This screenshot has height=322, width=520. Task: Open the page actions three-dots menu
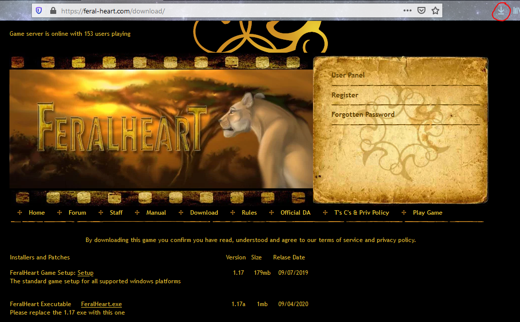(407, 10)
